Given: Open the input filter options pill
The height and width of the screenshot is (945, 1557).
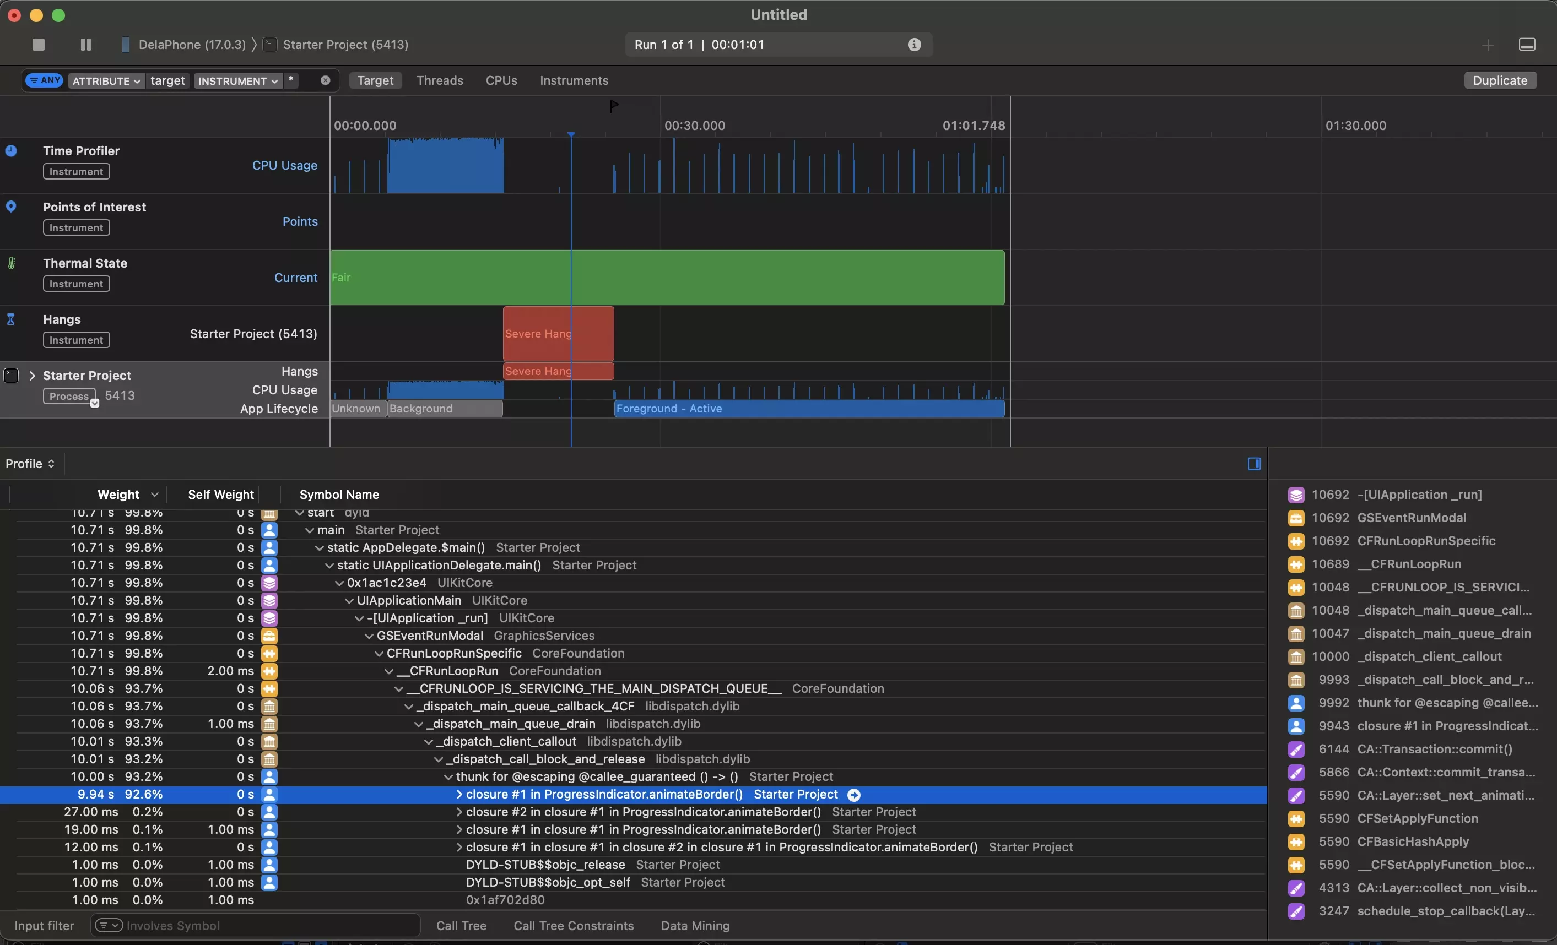Looking at the screenshot, I should point(108,925).
